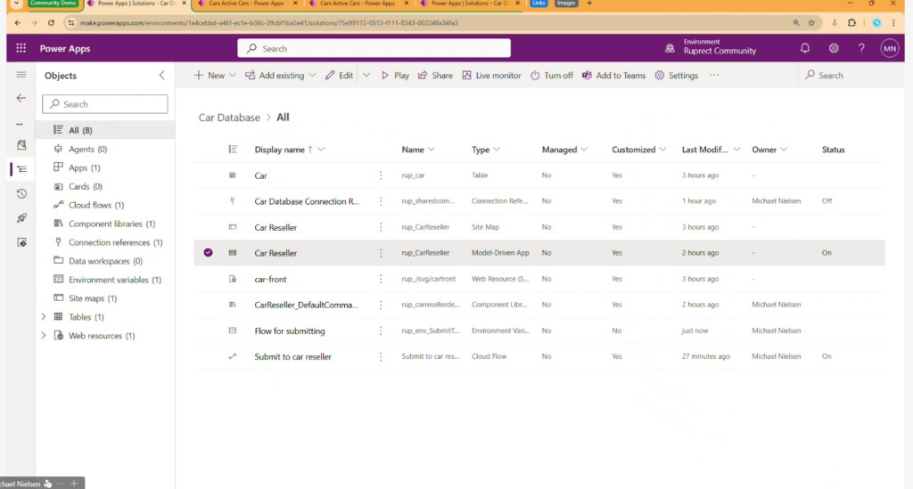Click the Turn off button
The width and height of the screenshot is (913, 489).
tap(552, 76)
